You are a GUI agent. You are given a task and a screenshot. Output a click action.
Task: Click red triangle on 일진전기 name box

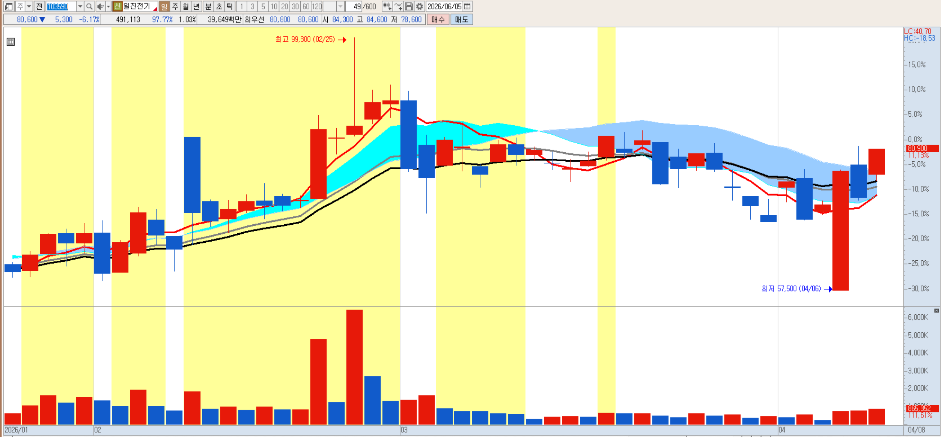155,9
